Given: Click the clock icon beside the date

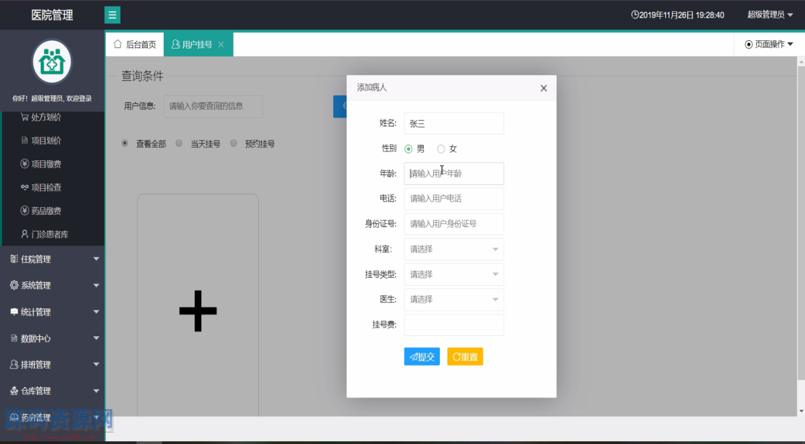Looking at the screenshot, I should coord(635,15).
